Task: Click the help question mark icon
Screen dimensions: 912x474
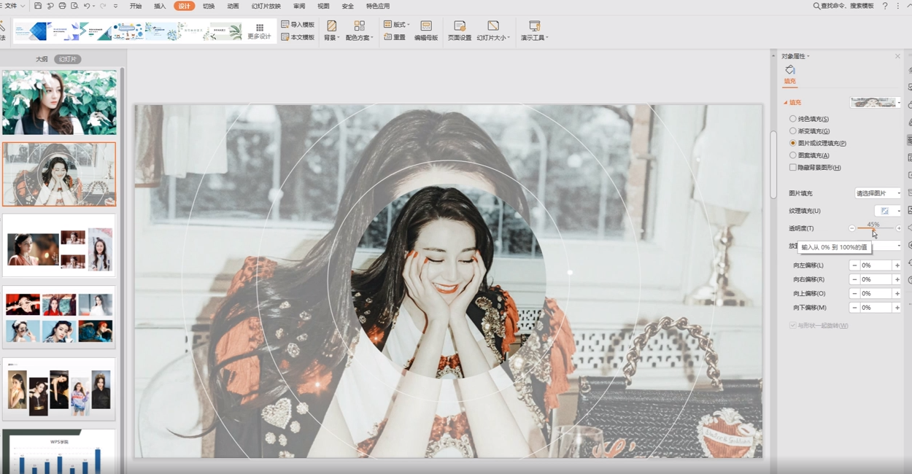Action: [x=885, y=6]
